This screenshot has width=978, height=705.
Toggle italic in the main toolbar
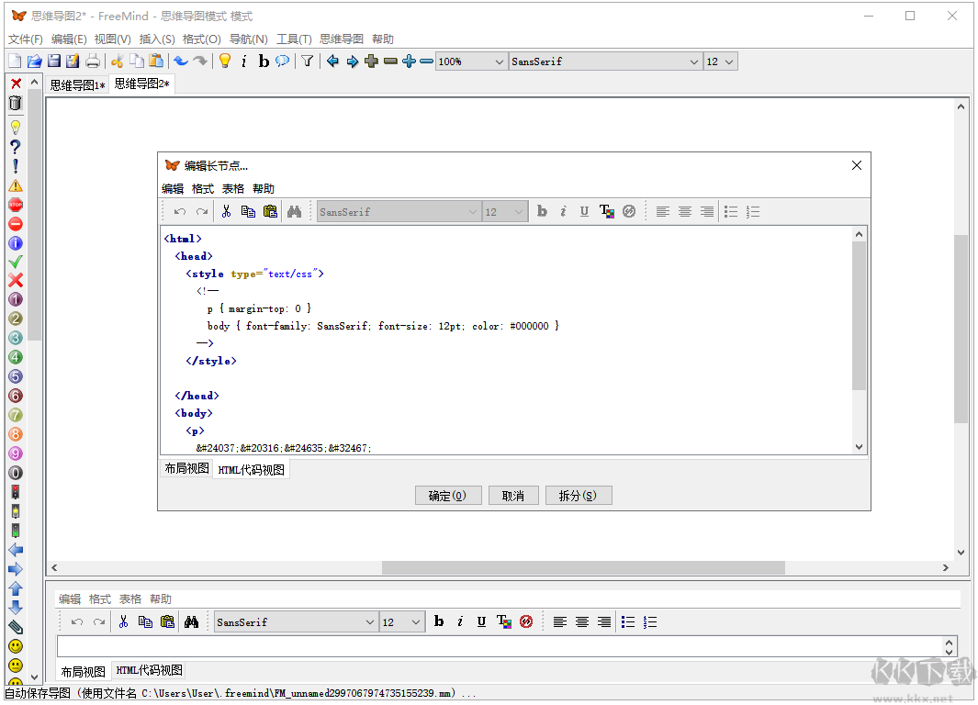[x=244, y=62]
